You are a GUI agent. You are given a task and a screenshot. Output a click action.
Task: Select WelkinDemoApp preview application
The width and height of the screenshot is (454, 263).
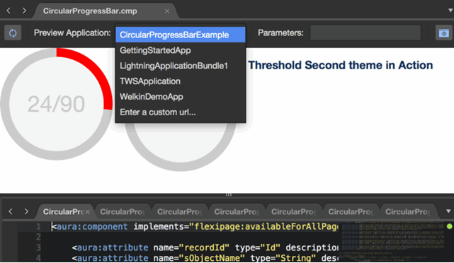tap(181, 97)
